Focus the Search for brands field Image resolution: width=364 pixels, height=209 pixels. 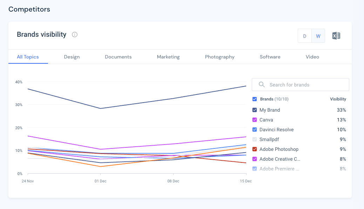point(305,85)
